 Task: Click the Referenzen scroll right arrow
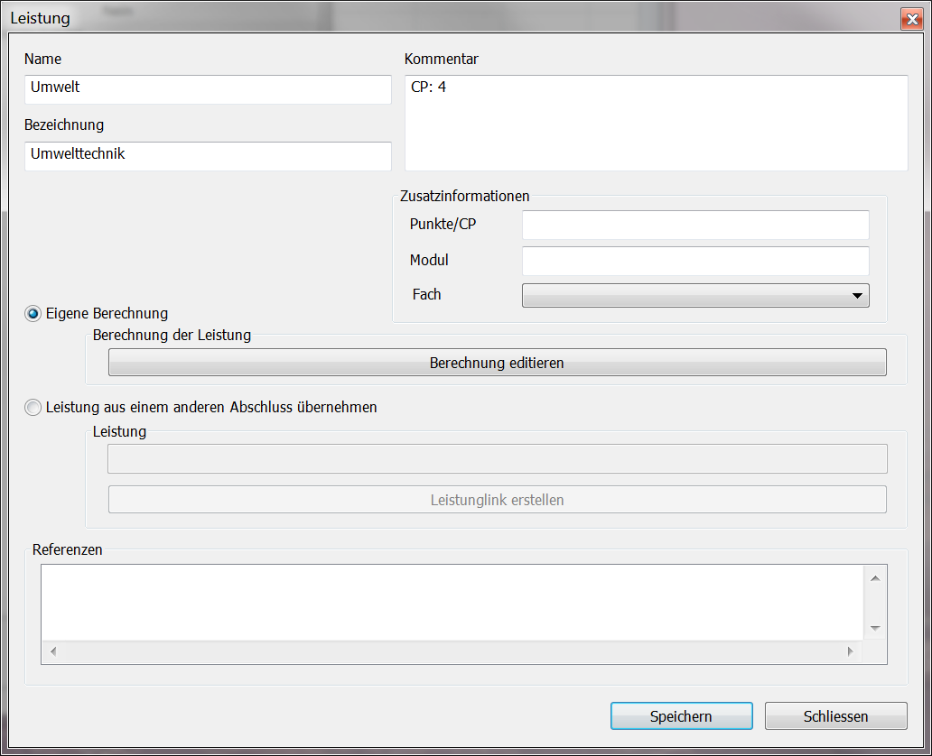pyautogui.click(x=849, y=651)
